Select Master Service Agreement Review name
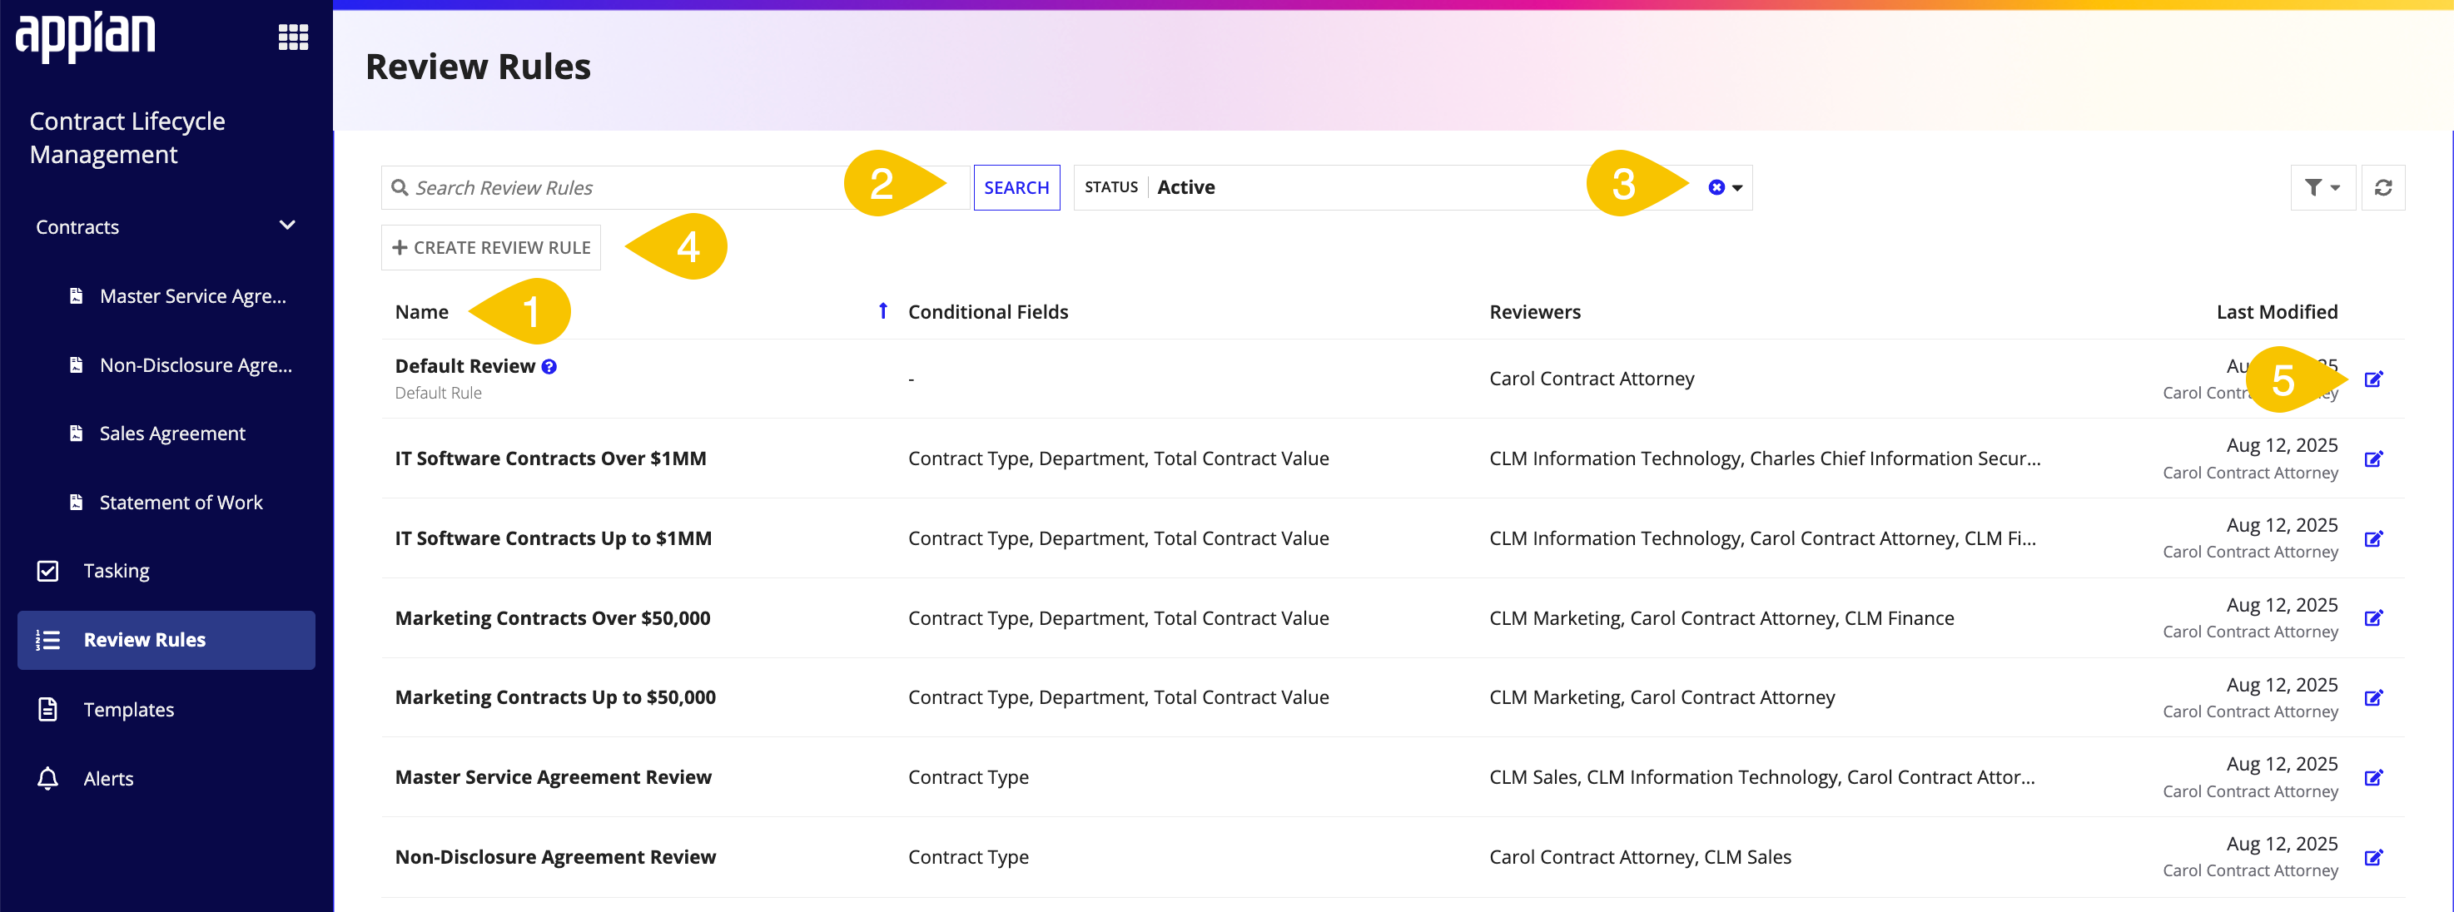Screen dimensions: 2454x912 554,777
